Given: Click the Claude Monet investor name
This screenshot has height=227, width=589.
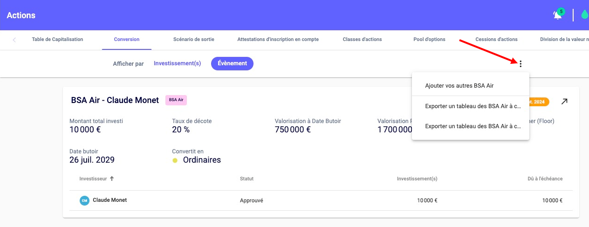Looking at the screenshot, I should coord(110,200).
